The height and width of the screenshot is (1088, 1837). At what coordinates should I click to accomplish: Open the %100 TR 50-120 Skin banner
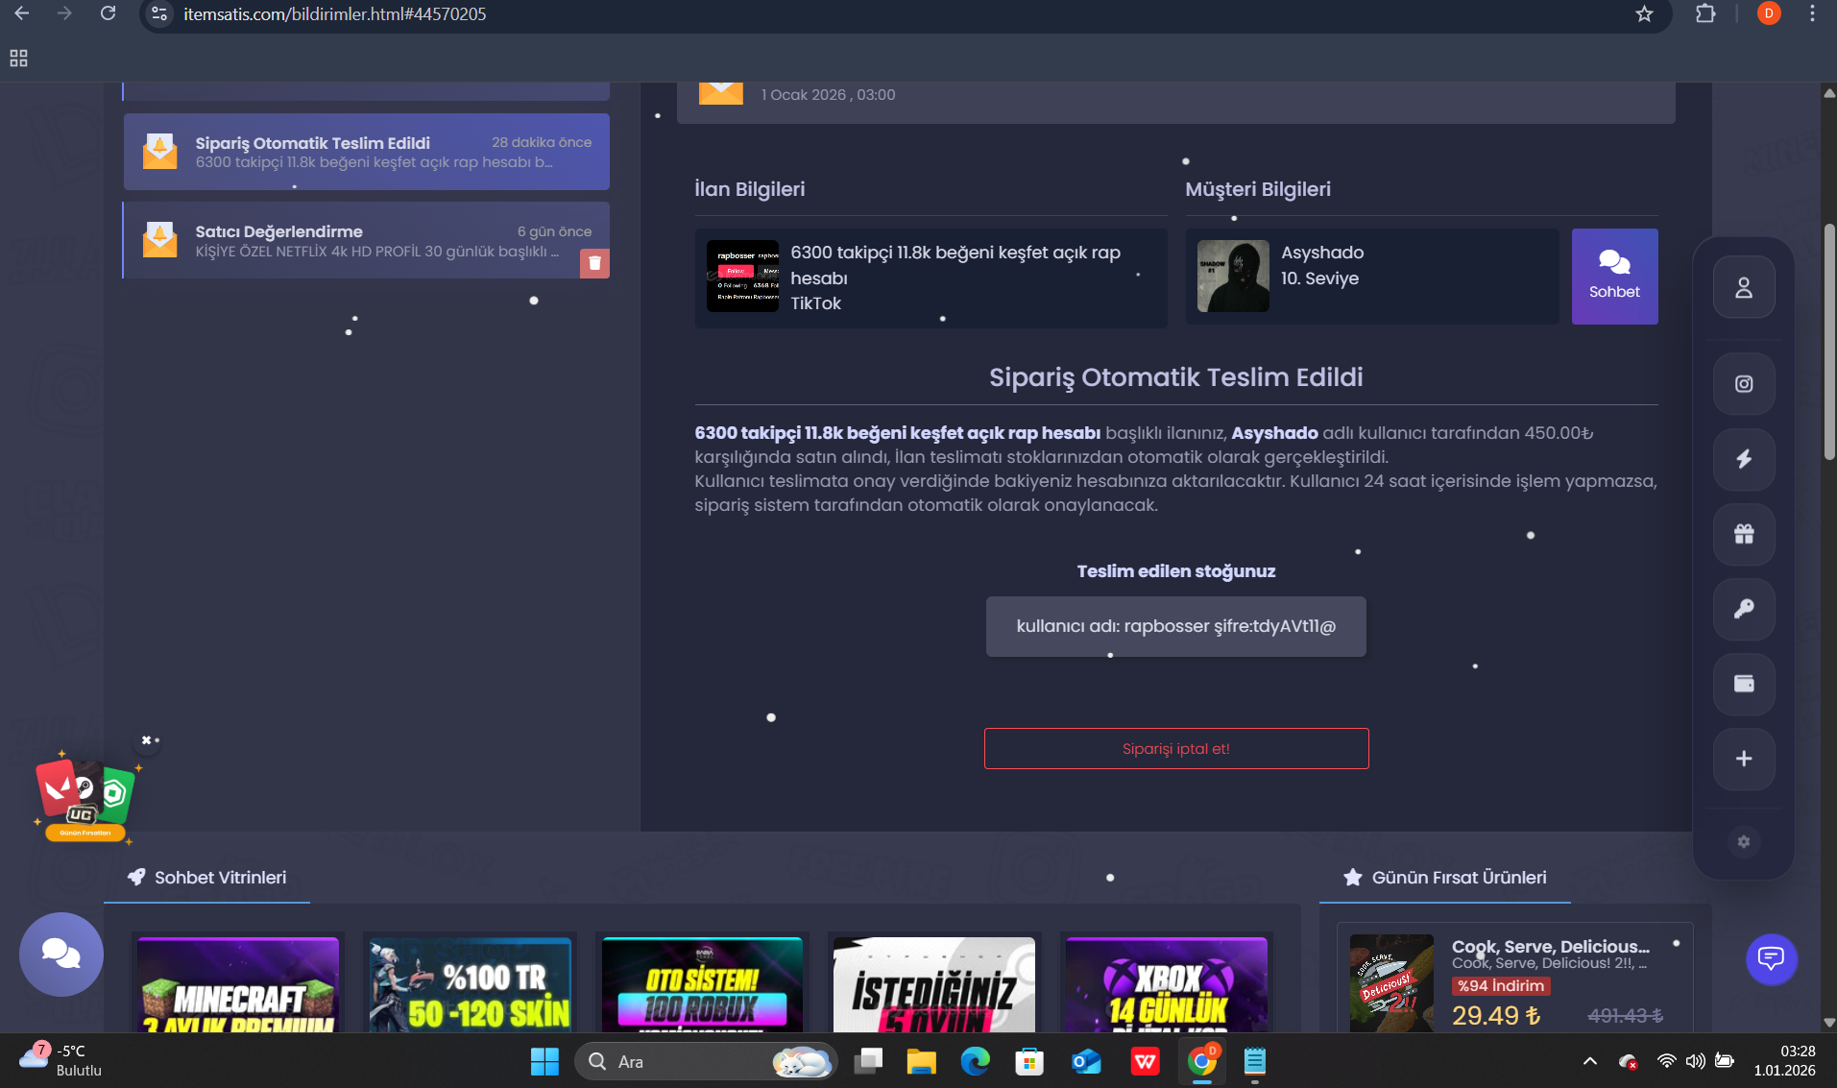click(471, 985)
